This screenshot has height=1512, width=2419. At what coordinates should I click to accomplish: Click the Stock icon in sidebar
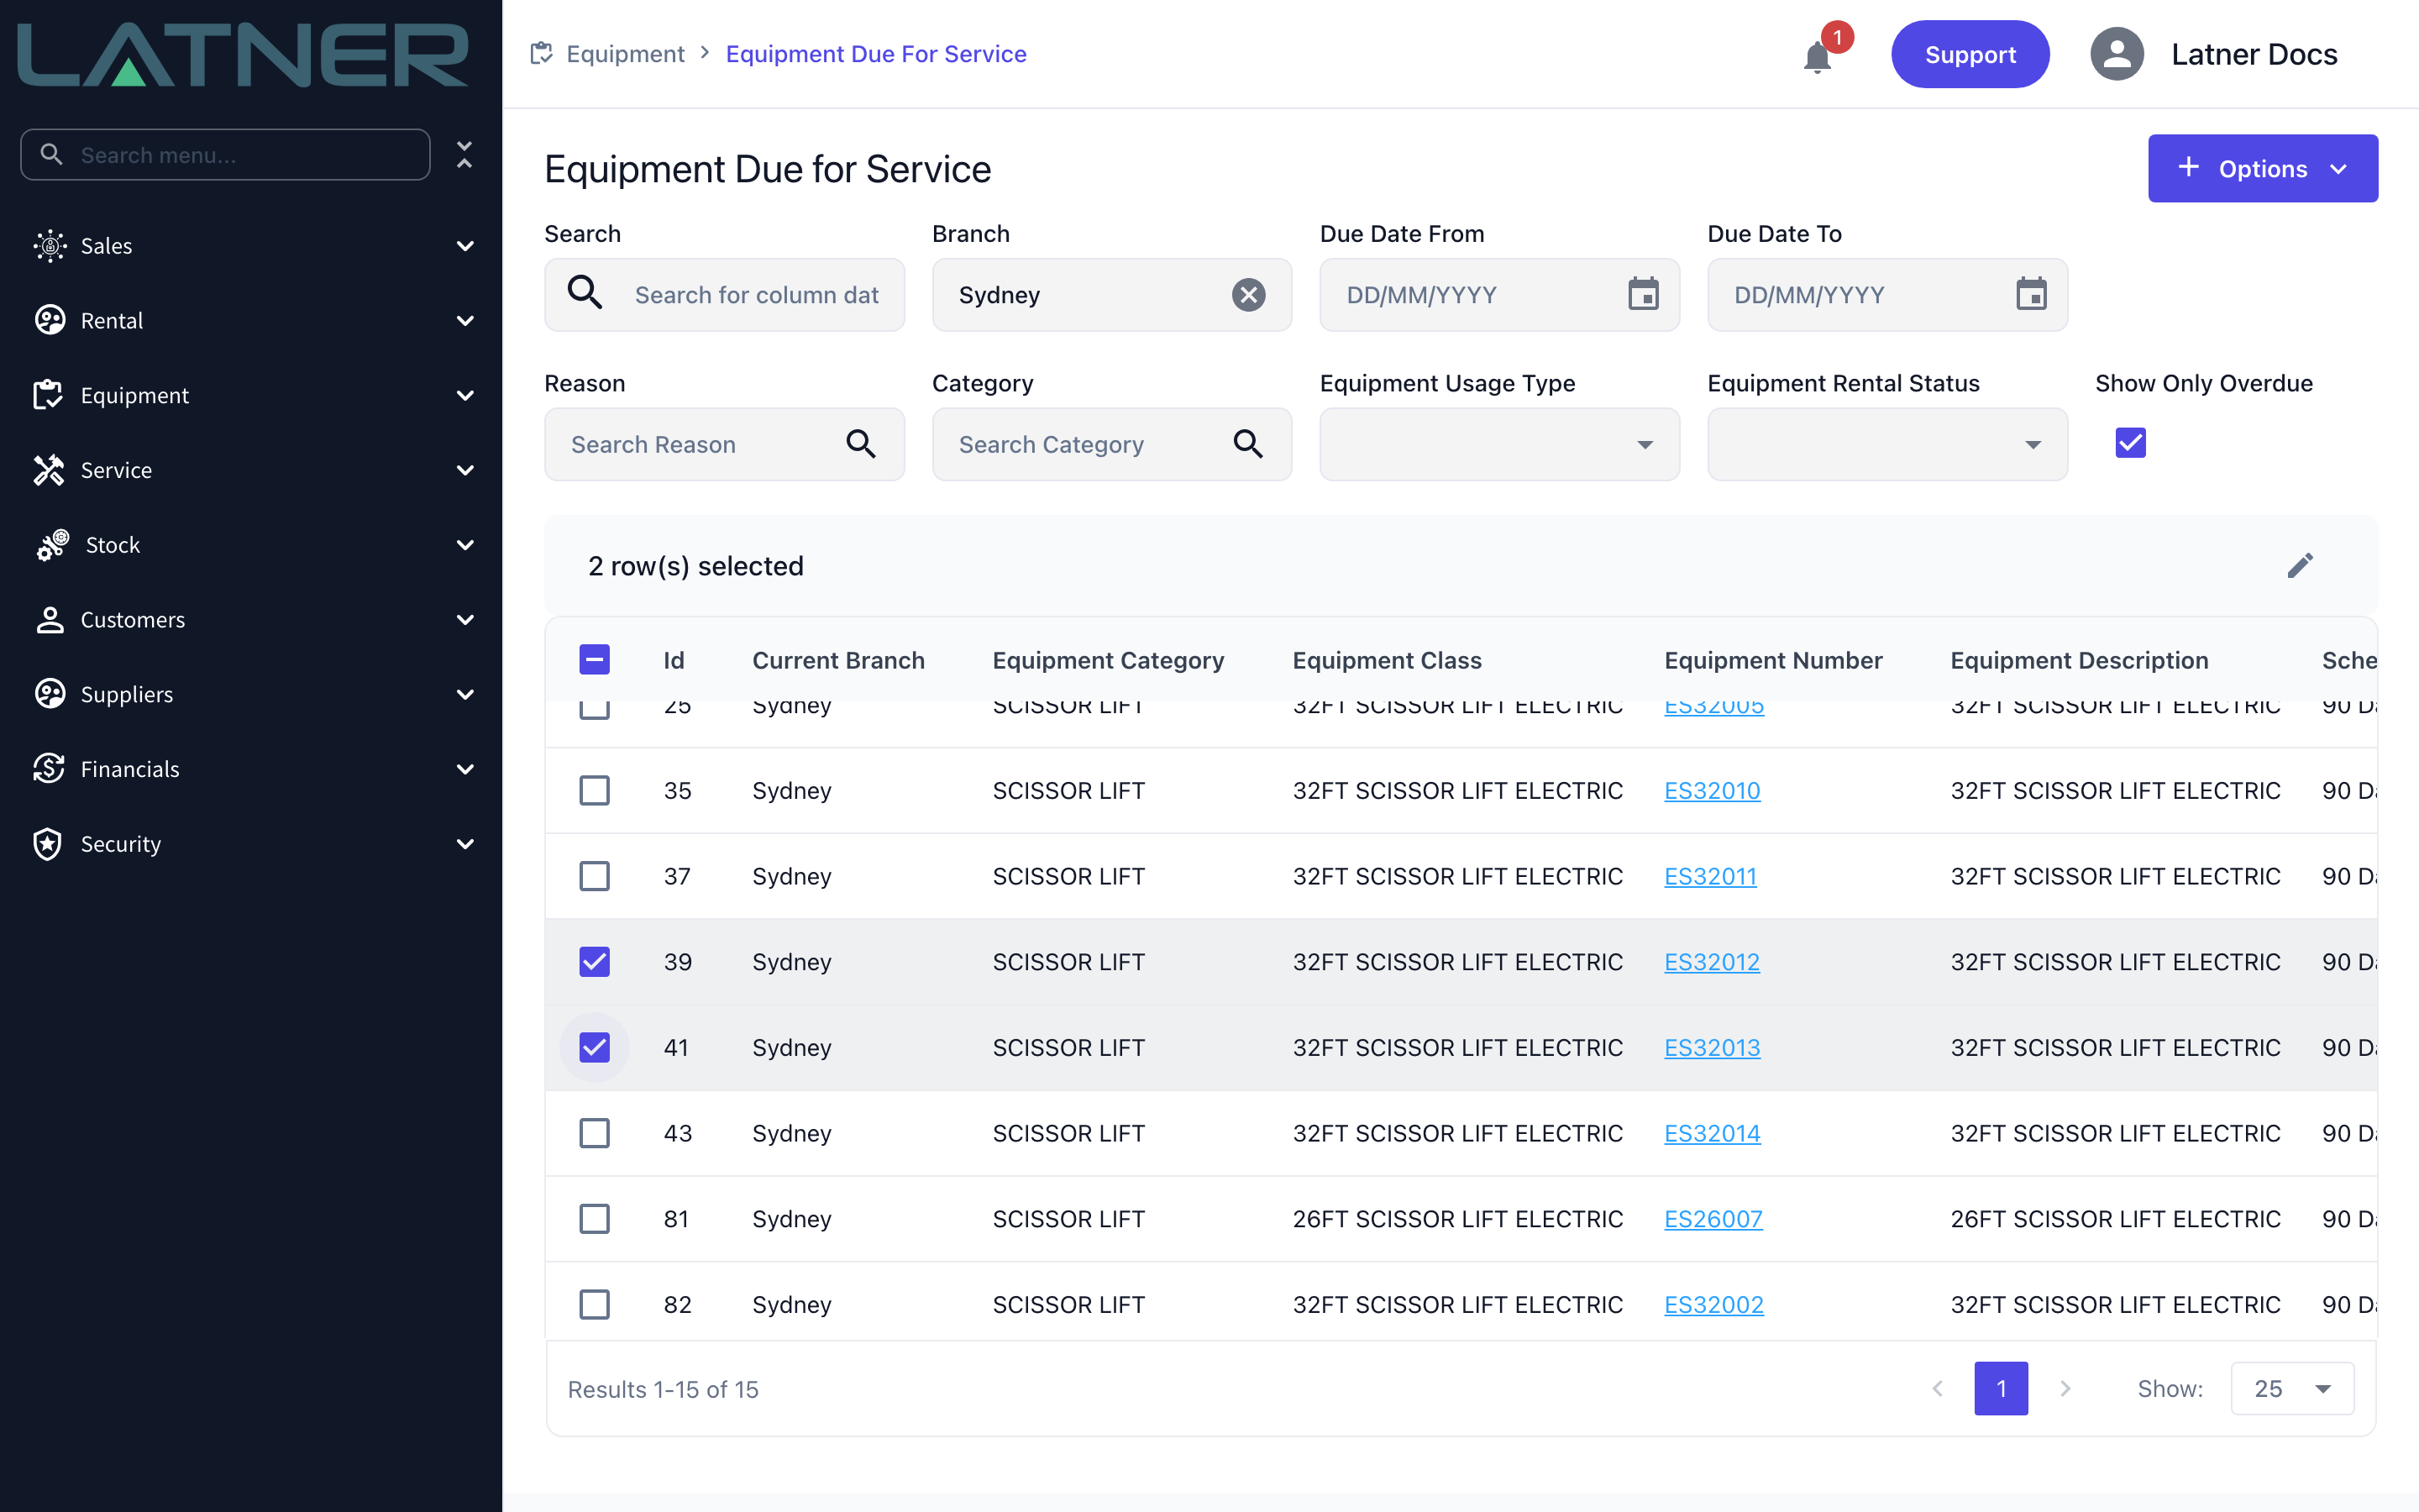[52, 545]
